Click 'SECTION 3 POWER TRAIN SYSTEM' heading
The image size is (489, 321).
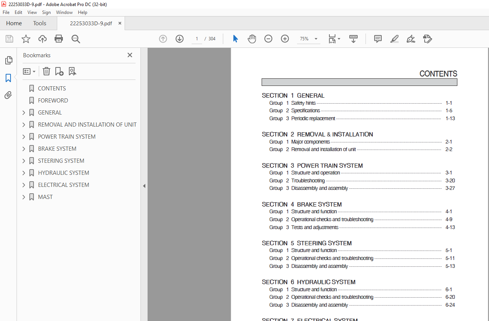(x=312, y=165)
